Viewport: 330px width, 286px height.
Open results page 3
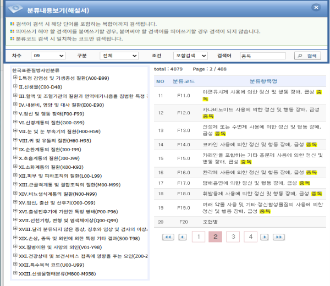pos(233,237)
